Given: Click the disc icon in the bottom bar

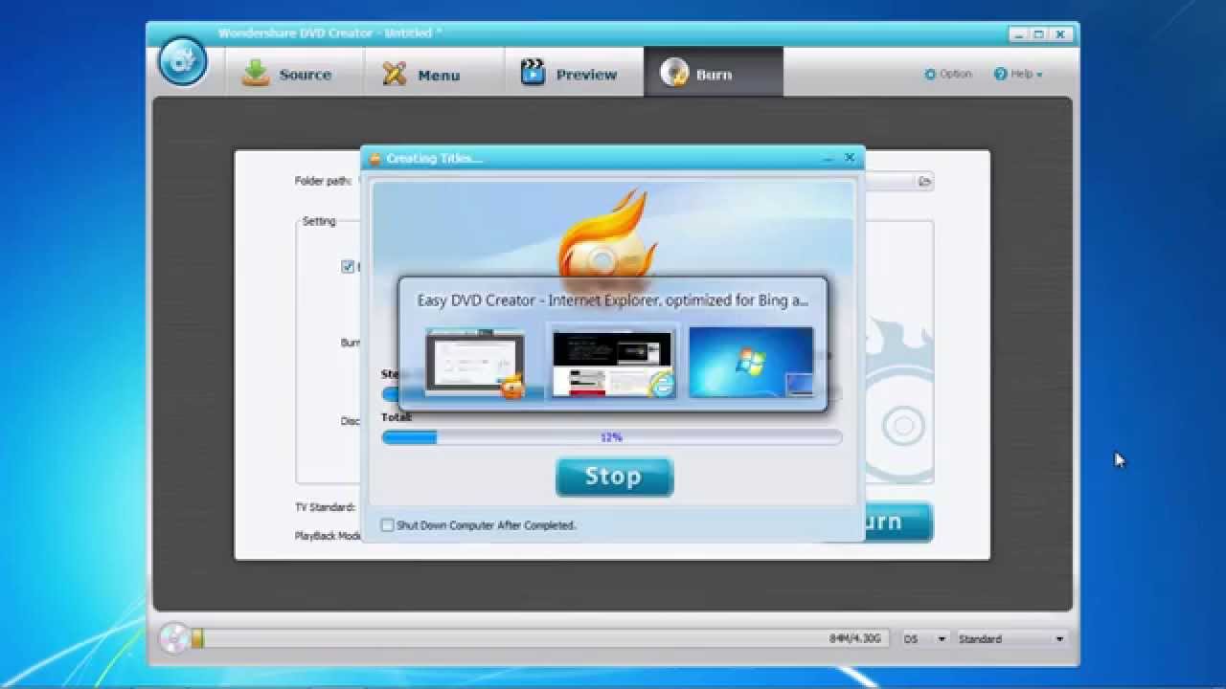Looking at the screenshot, I should pos(173,637).
